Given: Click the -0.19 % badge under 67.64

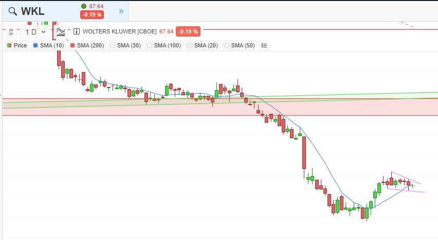Looking at the screenshot, I should pos(92,14).
